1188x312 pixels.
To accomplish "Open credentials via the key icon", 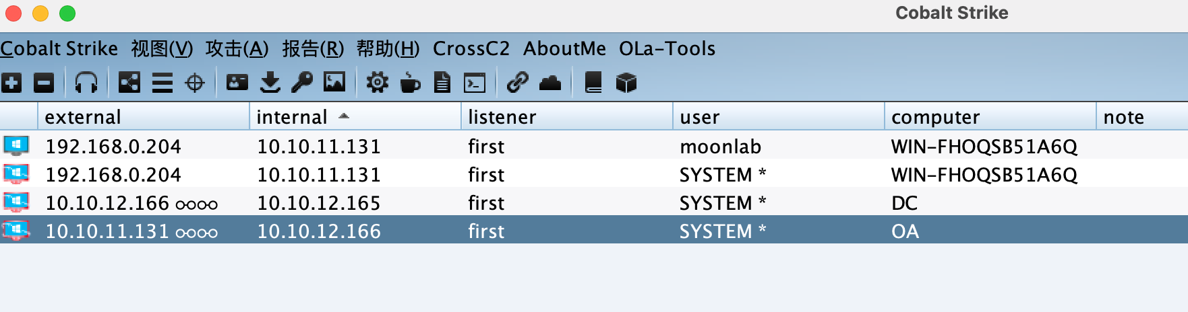I will [x=302, y=83].
